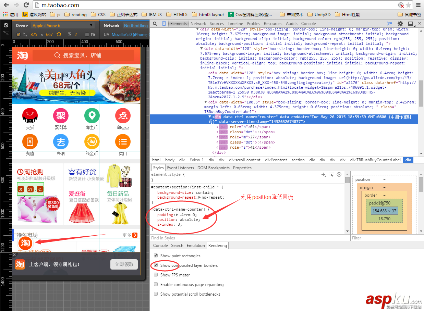Click the new style rule plus icon

[323, 174]
